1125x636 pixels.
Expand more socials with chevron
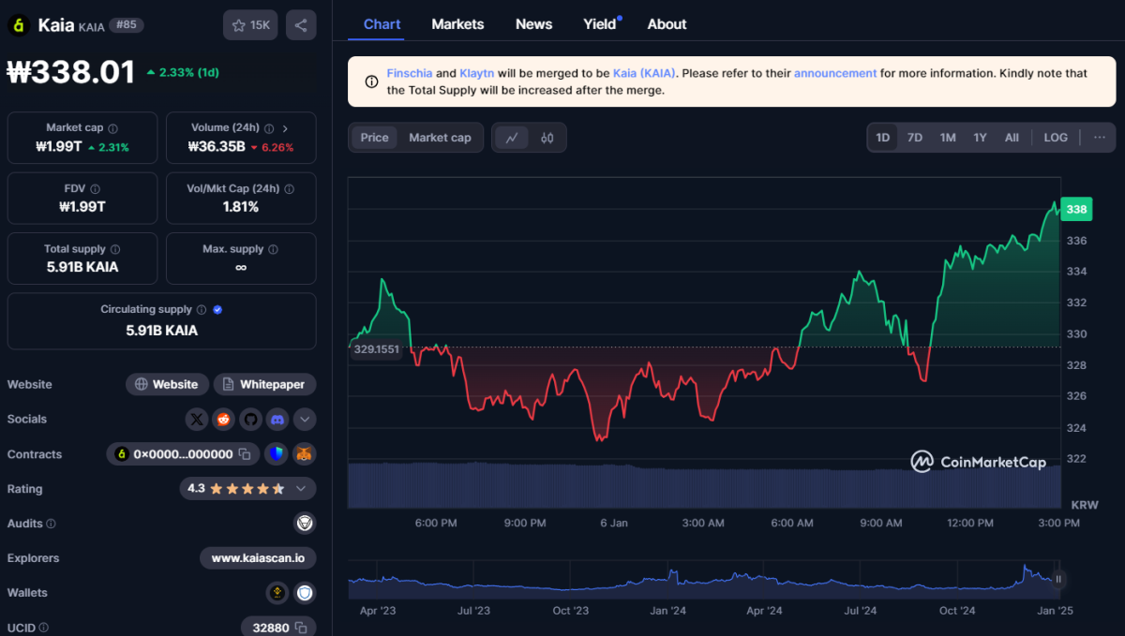[305, 420]
